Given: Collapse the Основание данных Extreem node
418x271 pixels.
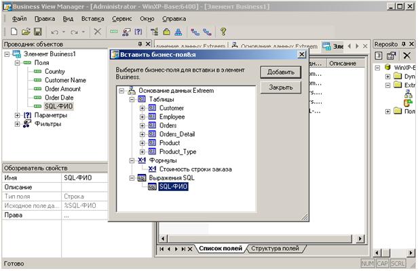Looking at the screenshot, I should [121, 91].
